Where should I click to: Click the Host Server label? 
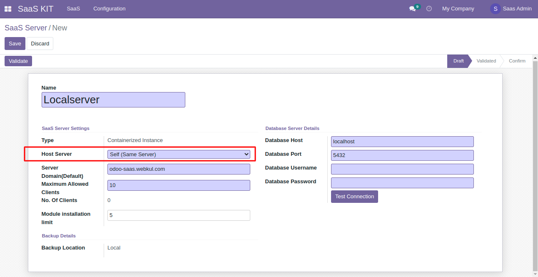57,154
